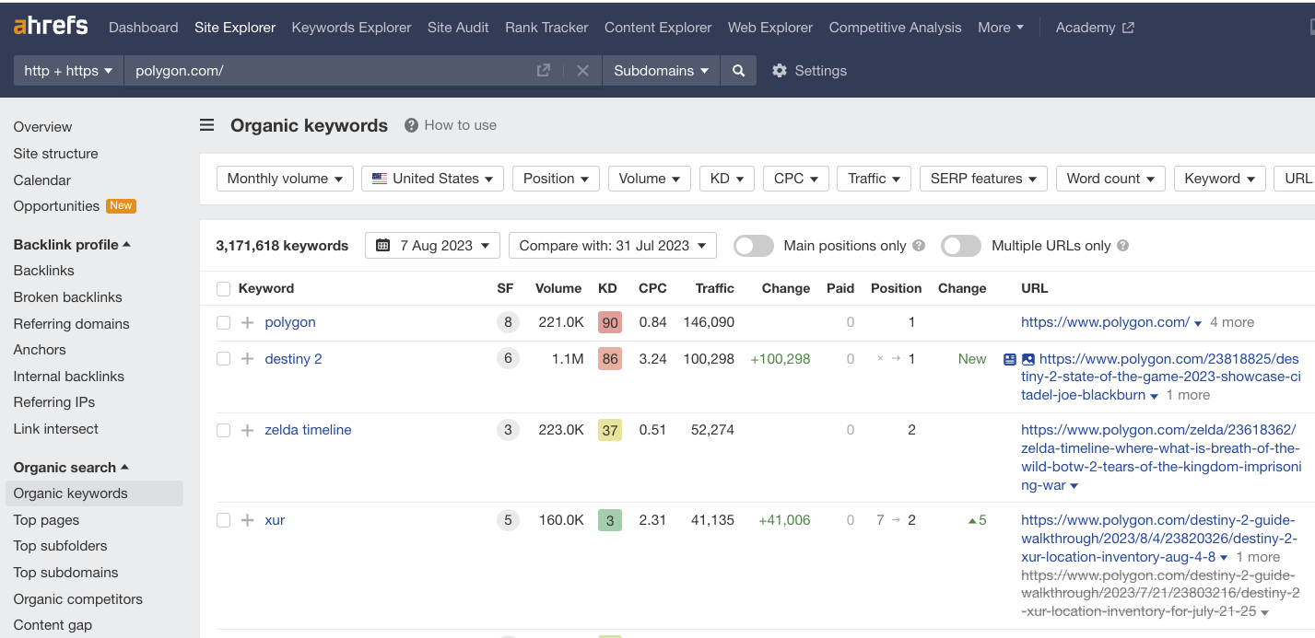Click the polygon.com/ URL input field
1315x638 pixels.
327,71
